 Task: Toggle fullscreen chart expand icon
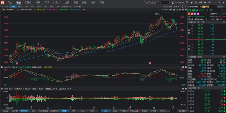pyautogui.click(x=182, y=7)
